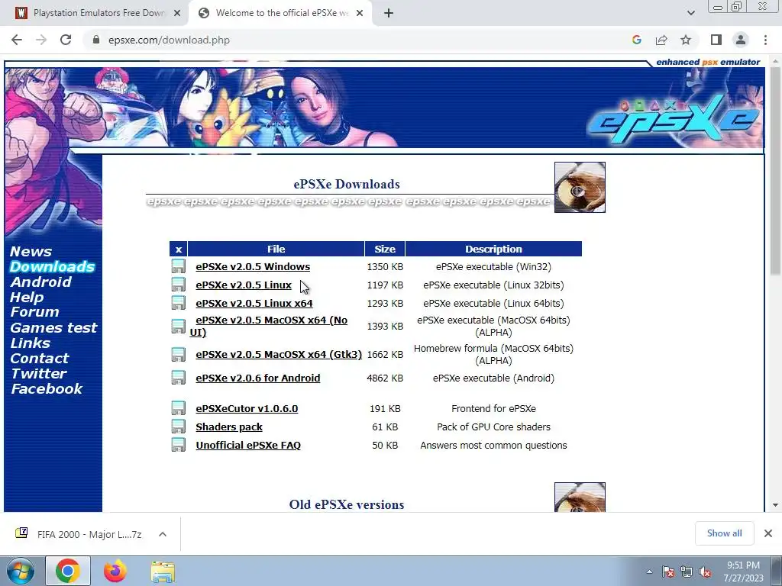Click floppy icon beside ePSXe v2.0.6 for Android
This screenshot has height=586, width=782.
click(178, 378)
